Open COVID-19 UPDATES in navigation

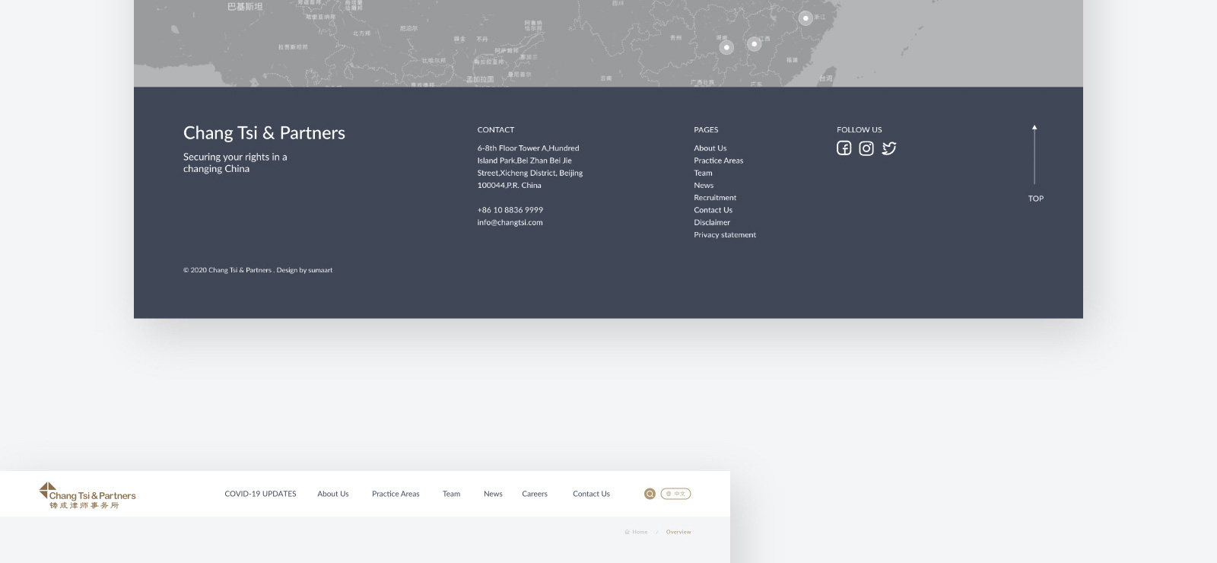tap(260, 494)
